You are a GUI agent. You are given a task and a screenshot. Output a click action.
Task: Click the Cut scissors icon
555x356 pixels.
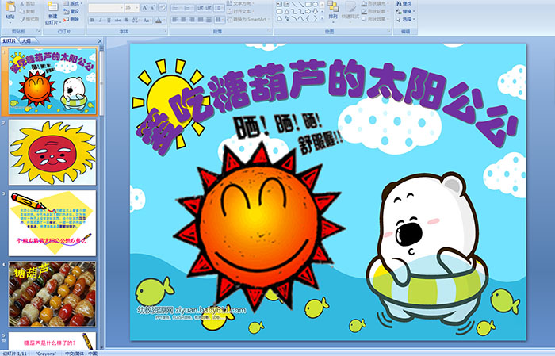coord(22,3)
